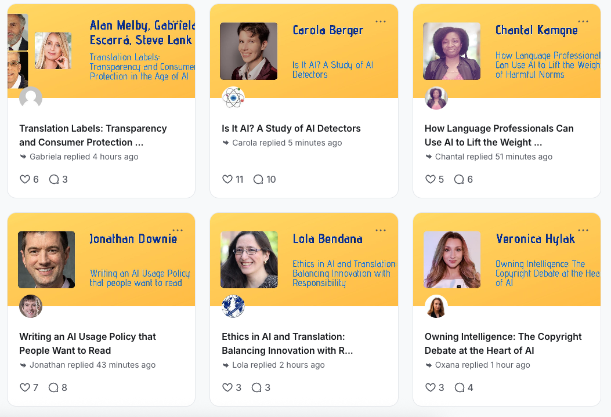Open the Veronica Hylak banner image

[452, 260]
